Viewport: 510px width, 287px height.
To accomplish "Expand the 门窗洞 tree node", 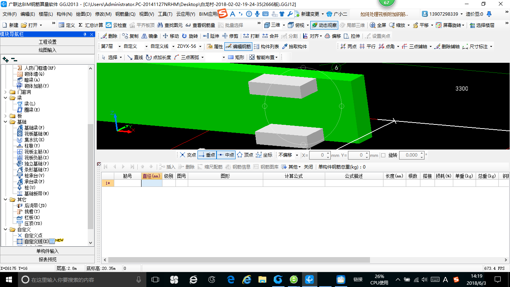I will coord(6,92).
